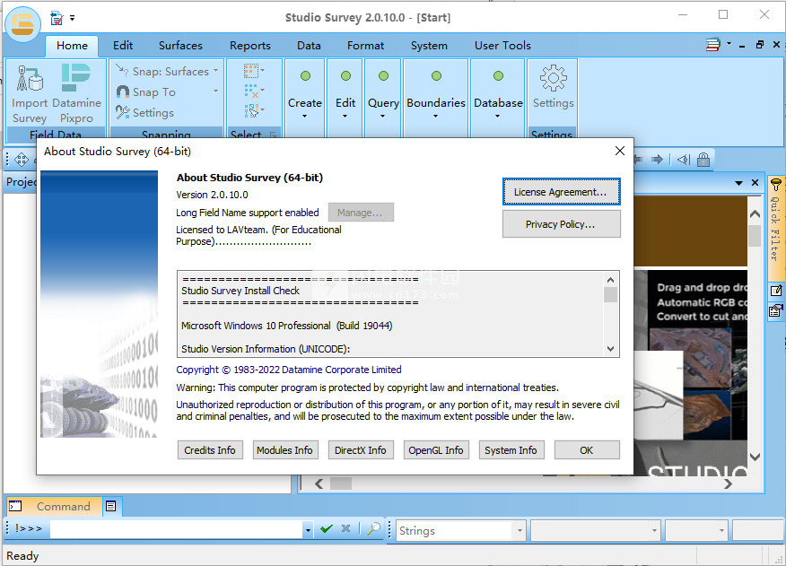Viewport: 786px width, 566px height.
Task: Open the System ribbon tab
Action: 429,46
